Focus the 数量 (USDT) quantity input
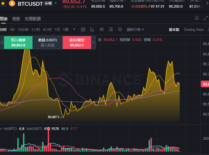The height and width of the screenshot is (155, 209). point(48,43)
